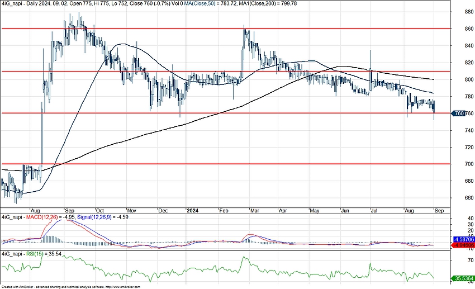Click the May month label on time axis
This screenshot has height=289, width=475.
click(x=315, y=211)
